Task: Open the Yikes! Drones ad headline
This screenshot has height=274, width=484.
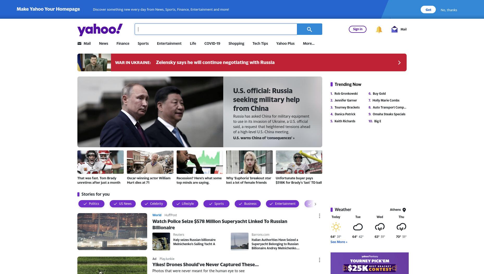Action: [206, 265]
